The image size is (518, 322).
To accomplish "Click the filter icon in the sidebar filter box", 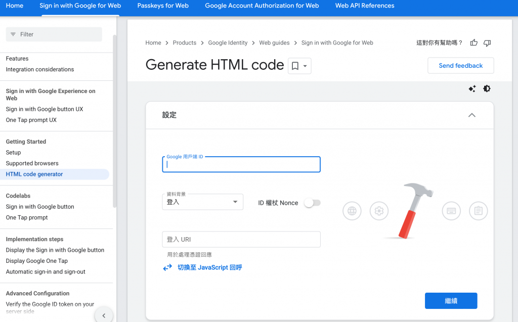I will [x=13, y=34].
